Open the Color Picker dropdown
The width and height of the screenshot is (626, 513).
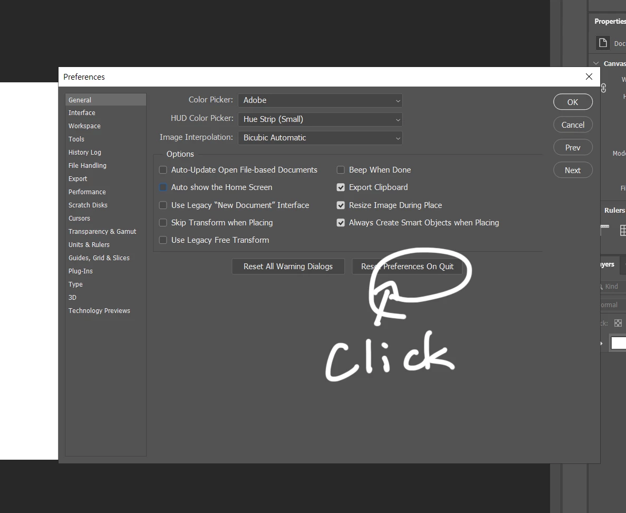320,100
